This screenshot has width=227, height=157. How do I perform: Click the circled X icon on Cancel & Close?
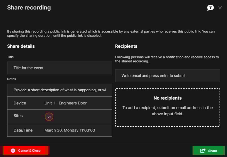(x=13, y=150)
